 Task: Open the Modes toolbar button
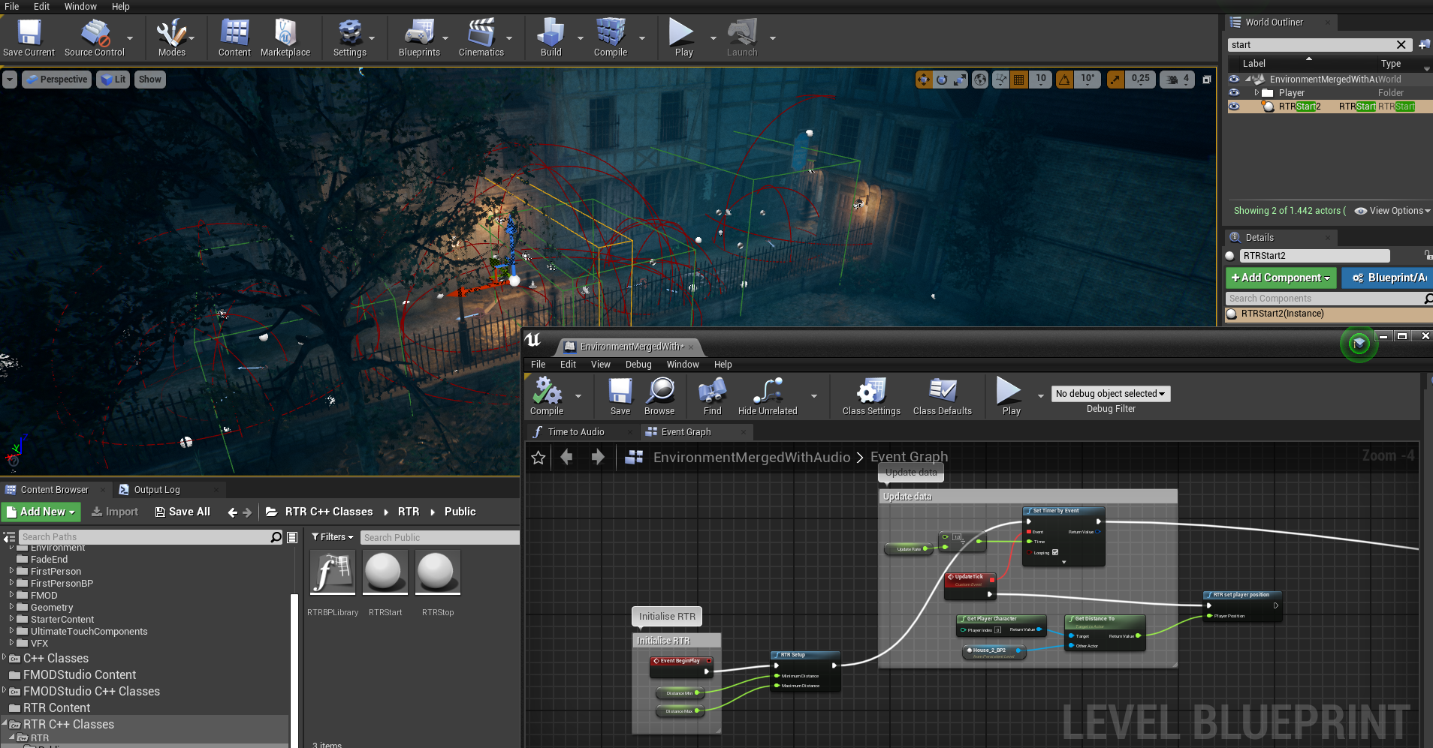pyautogui.click(x=171, y=38)
